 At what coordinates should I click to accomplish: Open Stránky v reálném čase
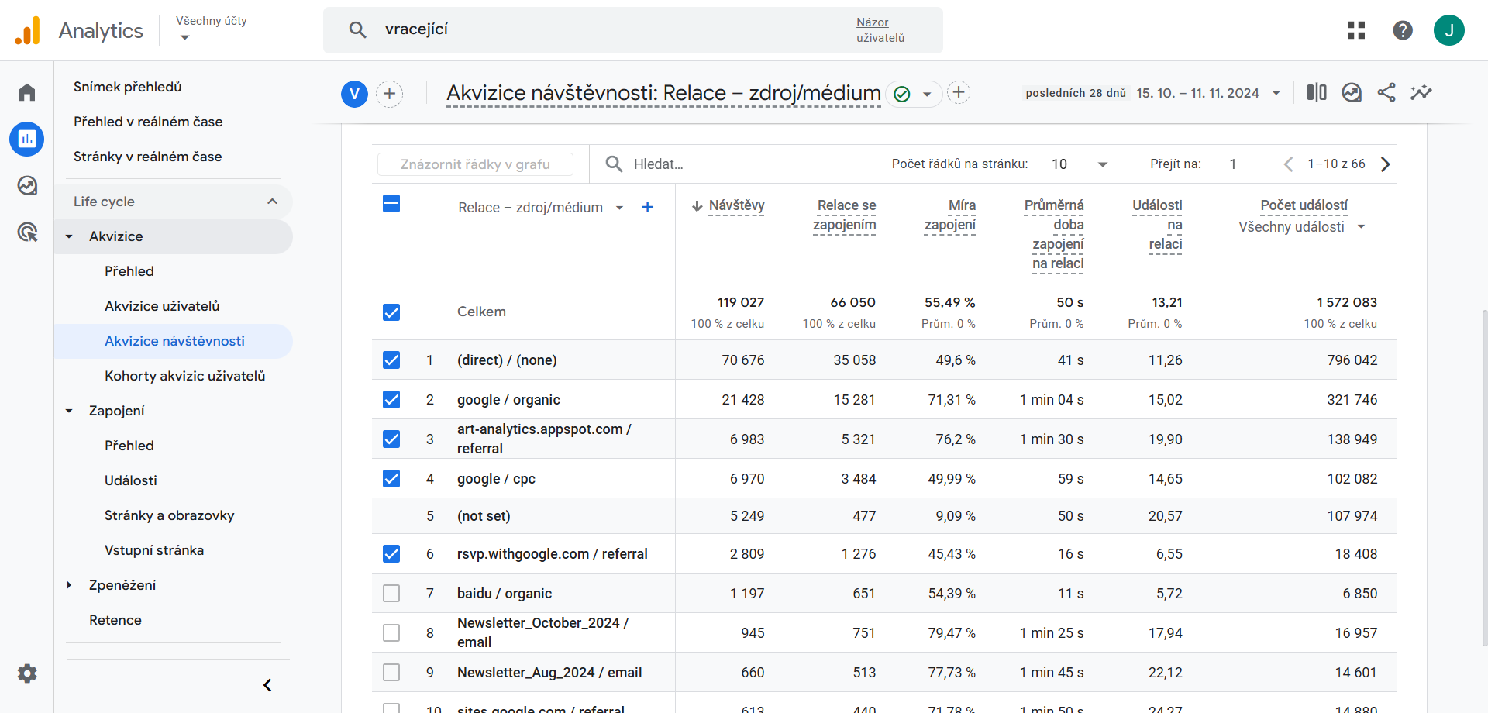(x=147, y=157)
